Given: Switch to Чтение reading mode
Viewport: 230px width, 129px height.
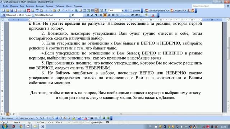Looking at the screenshot, I should coord(135,10).
